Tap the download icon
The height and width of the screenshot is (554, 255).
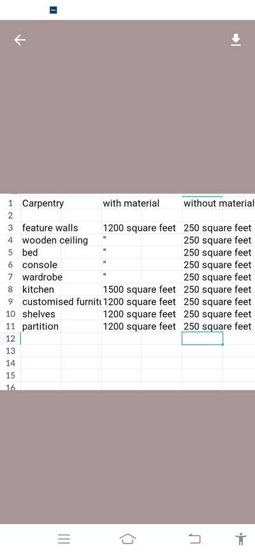pos(236,40)
